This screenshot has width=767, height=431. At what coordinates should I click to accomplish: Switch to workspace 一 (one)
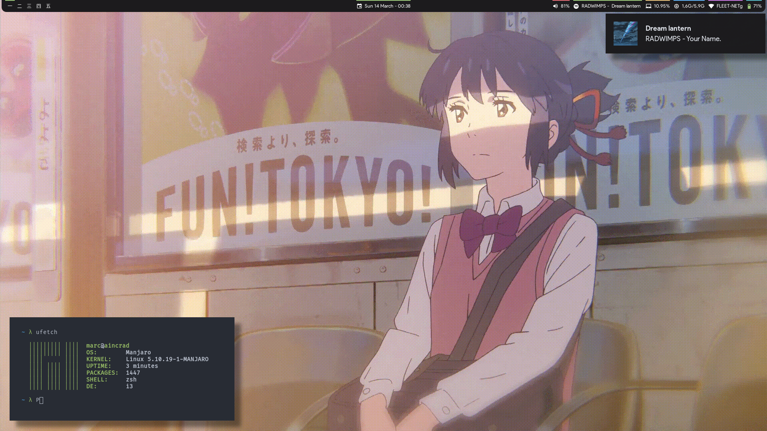pos(10,6)
